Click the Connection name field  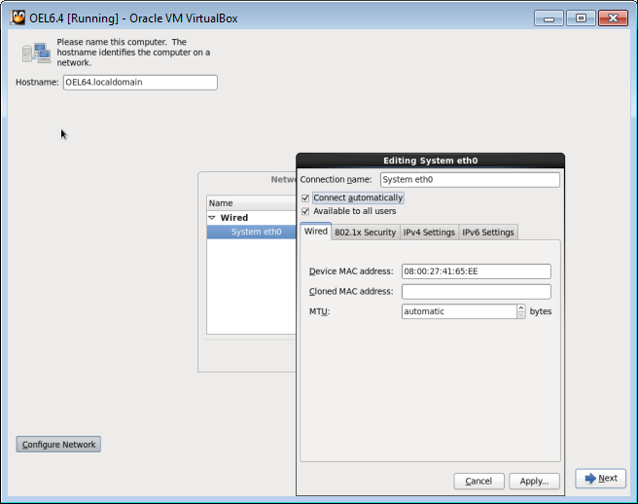pyautogui.click(x=470, y=180)
